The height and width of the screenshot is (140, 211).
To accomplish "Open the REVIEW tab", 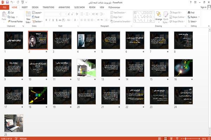I will pyautogui.click(x=92, y=7).
